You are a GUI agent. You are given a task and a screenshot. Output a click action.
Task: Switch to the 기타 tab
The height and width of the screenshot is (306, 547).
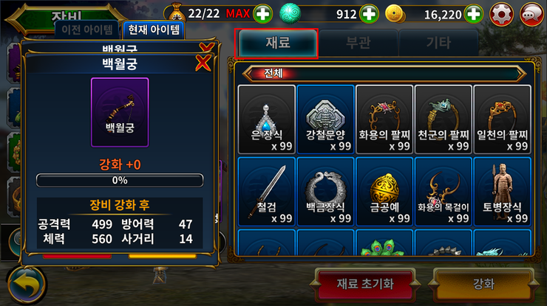click(x=438, y=43)
